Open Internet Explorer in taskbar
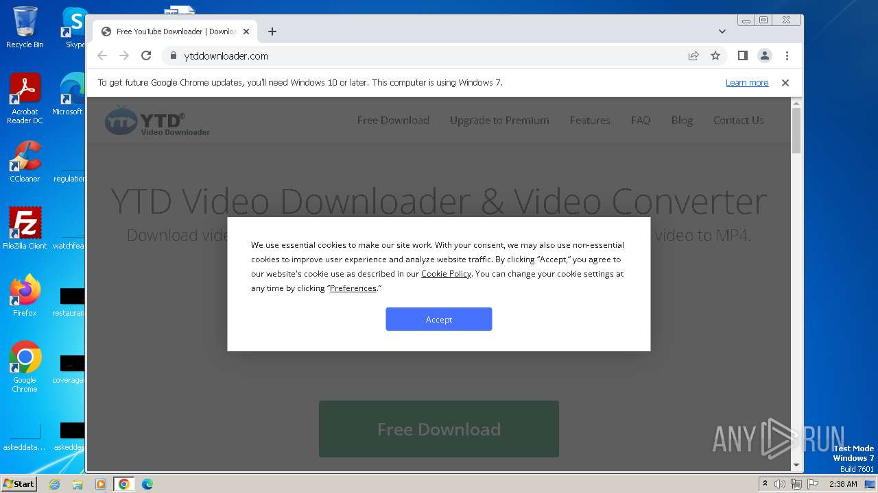 click(54, 484)
